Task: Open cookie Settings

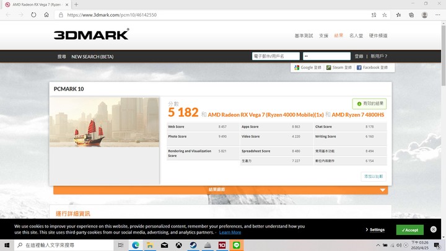Action: pos(375,230)
